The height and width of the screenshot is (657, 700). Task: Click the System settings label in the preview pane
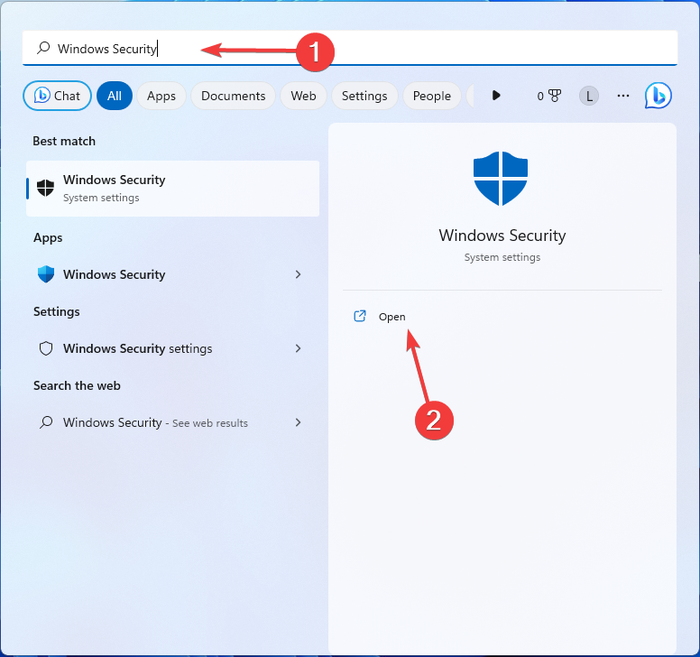point(502,257)
